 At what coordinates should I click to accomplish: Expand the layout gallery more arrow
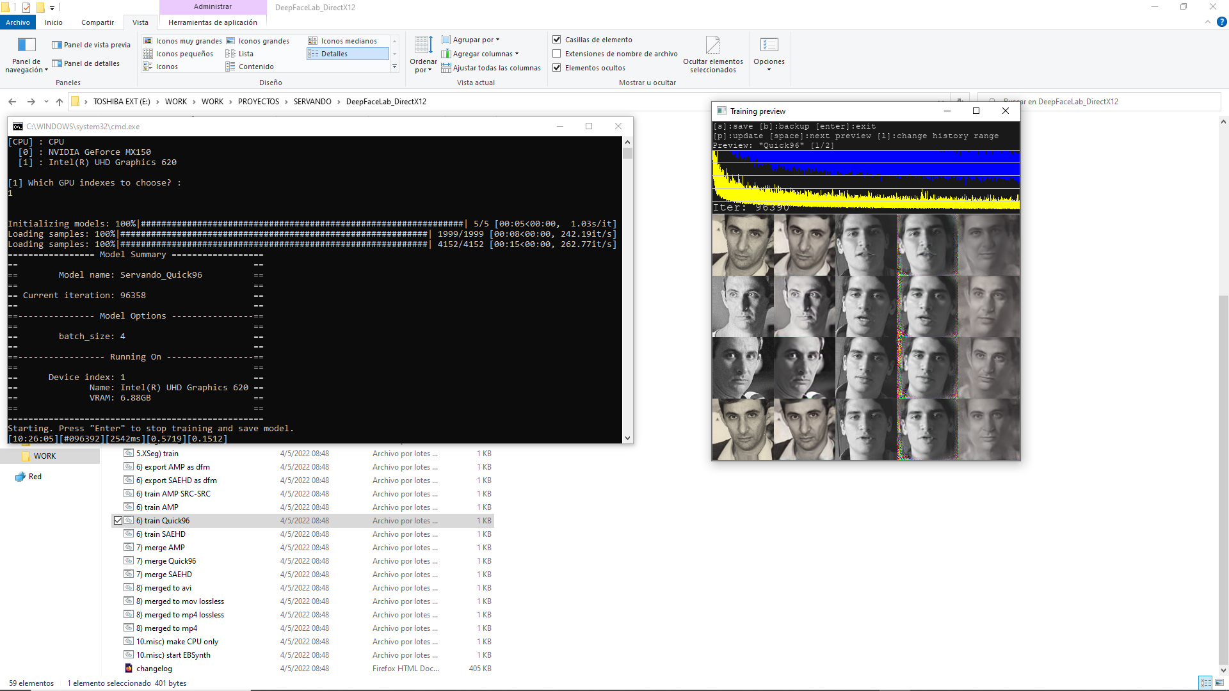click(x=395, y=67)
